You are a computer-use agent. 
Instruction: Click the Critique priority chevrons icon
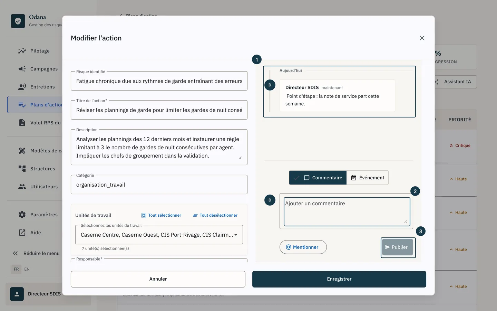pyautogui.click(x=451, y=146)
